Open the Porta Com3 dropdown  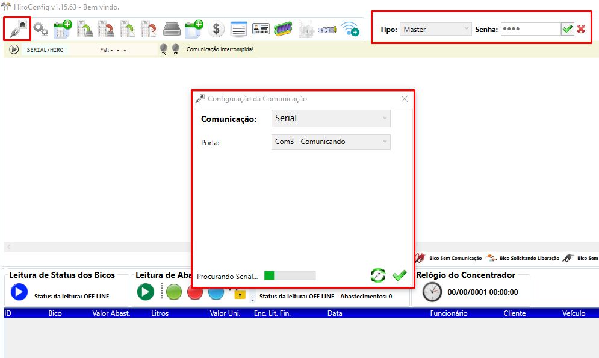click(331, 142)
